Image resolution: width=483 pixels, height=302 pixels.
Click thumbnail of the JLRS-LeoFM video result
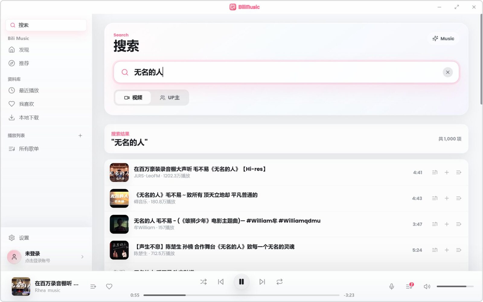click(119, 173)
